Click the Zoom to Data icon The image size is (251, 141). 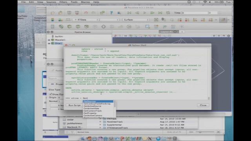pyautogui.click(x=164, y=20)
